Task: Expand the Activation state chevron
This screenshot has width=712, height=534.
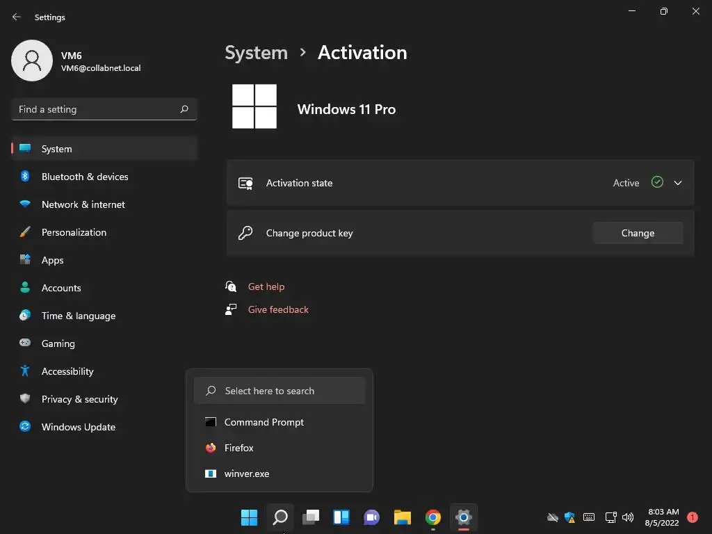Action: 677,183
